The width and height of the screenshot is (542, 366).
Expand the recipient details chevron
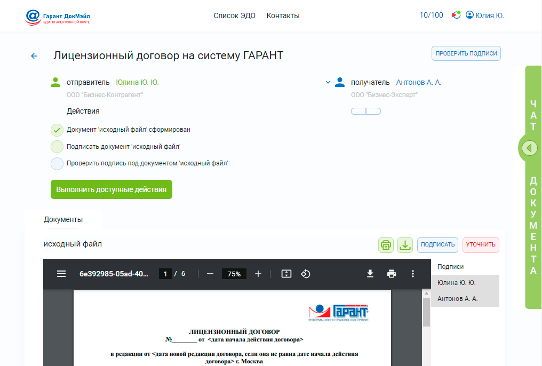point(328,82)
